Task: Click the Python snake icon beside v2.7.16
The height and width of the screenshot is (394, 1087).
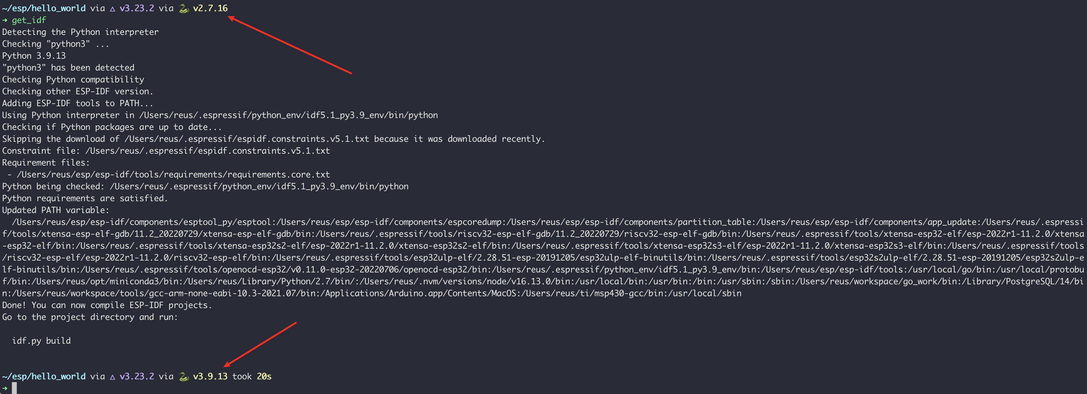Action: [184, 8]
